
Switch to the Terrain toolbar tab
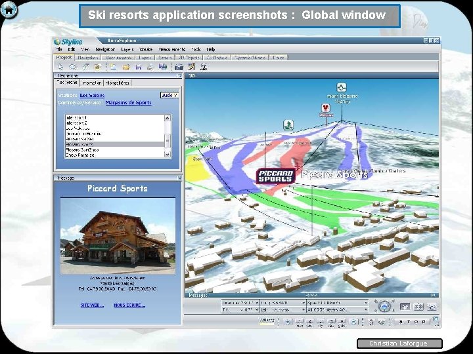coord(165,58)
